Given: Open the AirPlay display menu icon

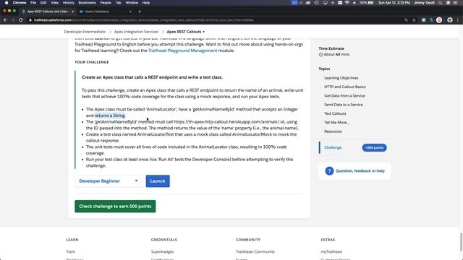Looking at the screenshot, I should (325, 3).
